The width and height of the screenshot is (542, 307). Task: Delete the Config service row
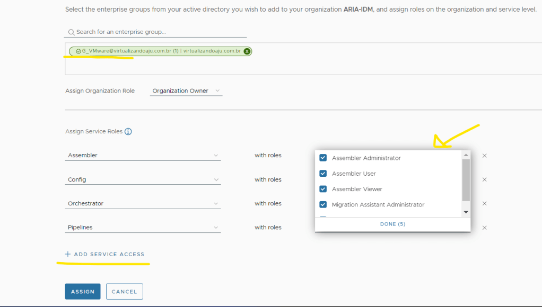pos(484,179)
